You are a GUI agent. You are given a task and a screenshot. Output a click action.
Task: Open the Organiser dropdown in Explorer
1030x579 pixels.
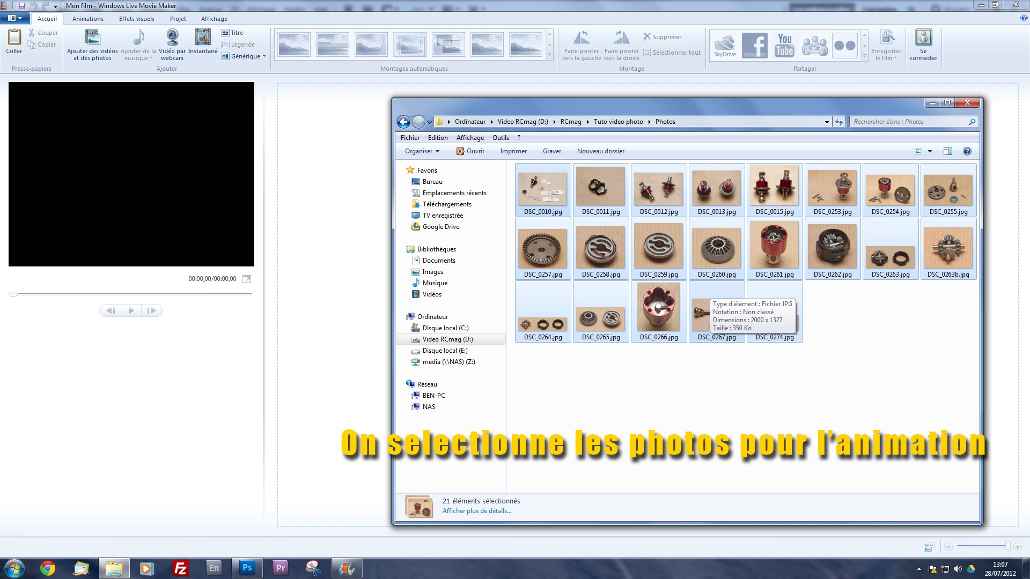click(422, 151)
